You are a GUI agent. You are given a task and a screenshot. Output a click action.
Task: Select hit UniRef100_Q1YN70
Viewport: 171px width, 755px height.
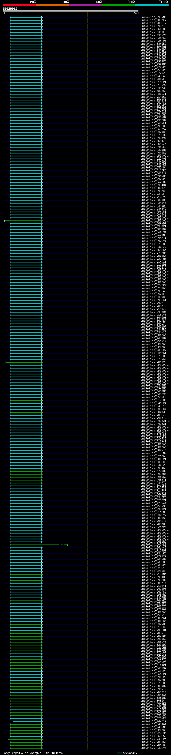[153, 653]
